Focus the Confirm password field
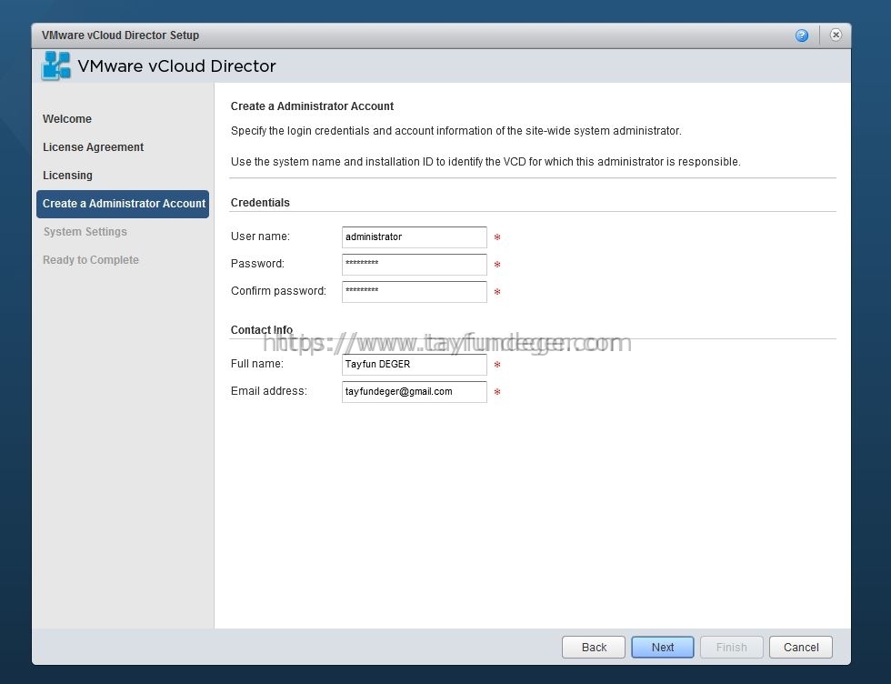 [x=415, y=292]
